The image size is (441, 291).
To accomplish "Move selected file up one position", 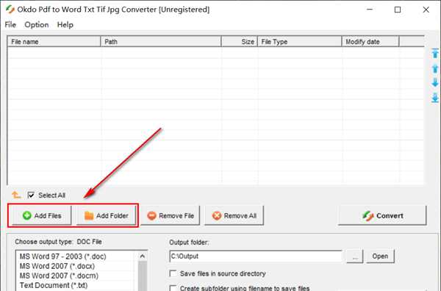I will tap(435, 68).
